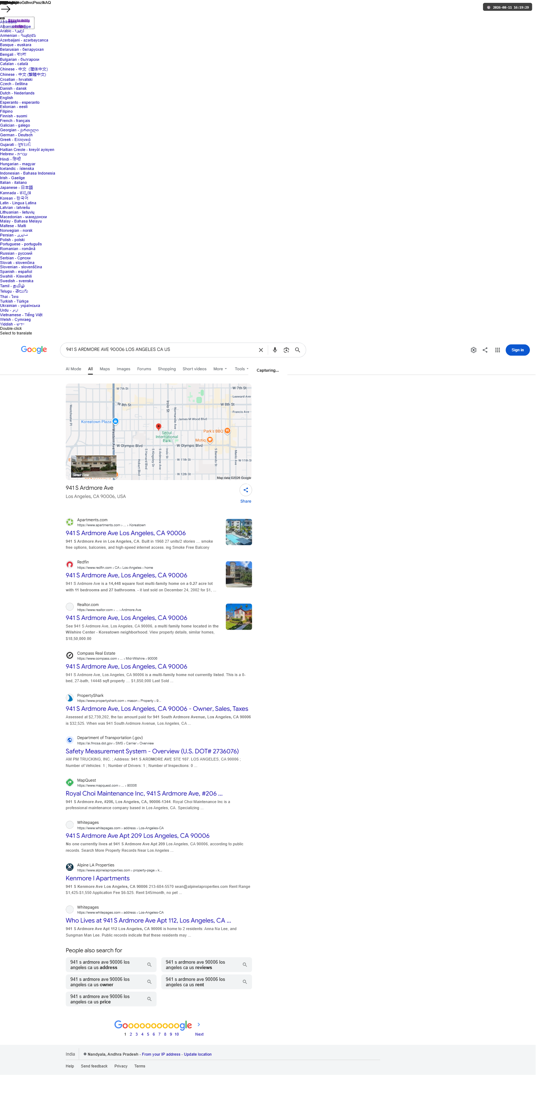This screenshot has width=542, height=1100.
Task: Go to Google home via logo
Action: tap(34, 350)
